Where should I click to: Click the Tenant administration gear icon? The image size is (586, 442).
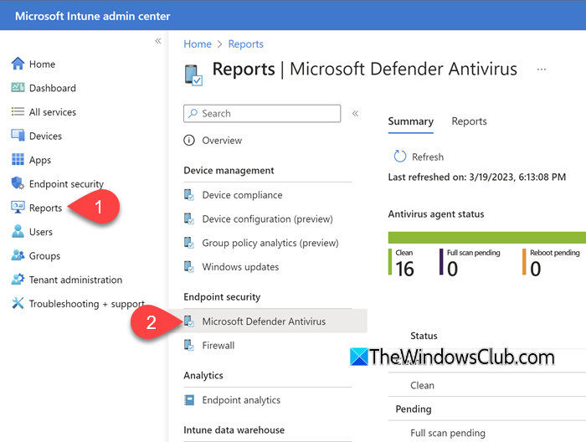tap(18, 279)
